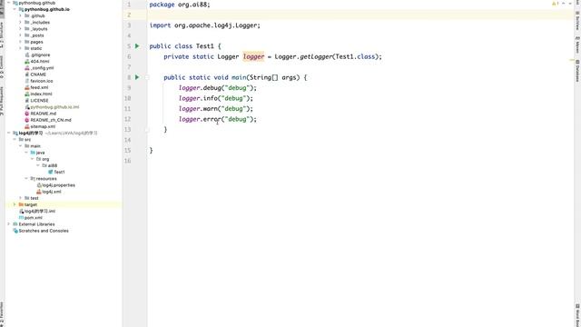Select the log4j的学习.iml file
Screen dimensions: 581x327
(x=39, y=211)
